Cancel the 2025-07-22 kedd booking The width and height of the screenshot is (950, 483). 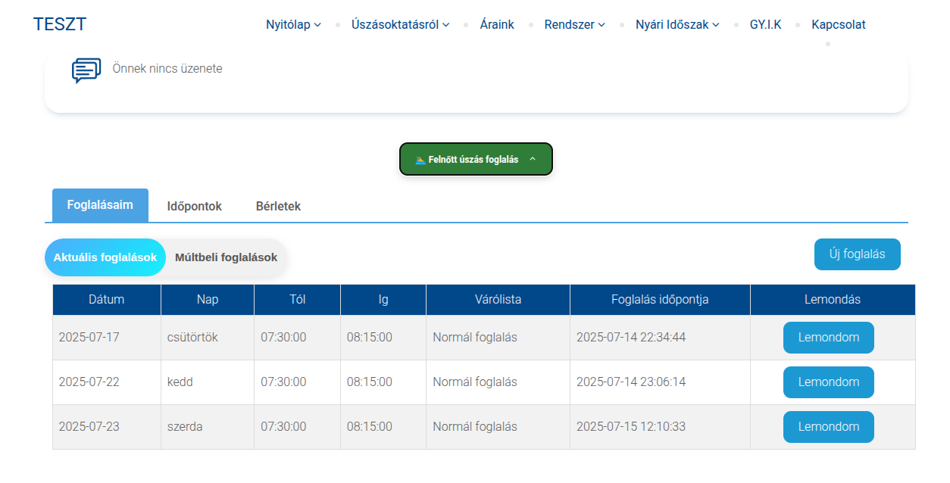[828, 382]
